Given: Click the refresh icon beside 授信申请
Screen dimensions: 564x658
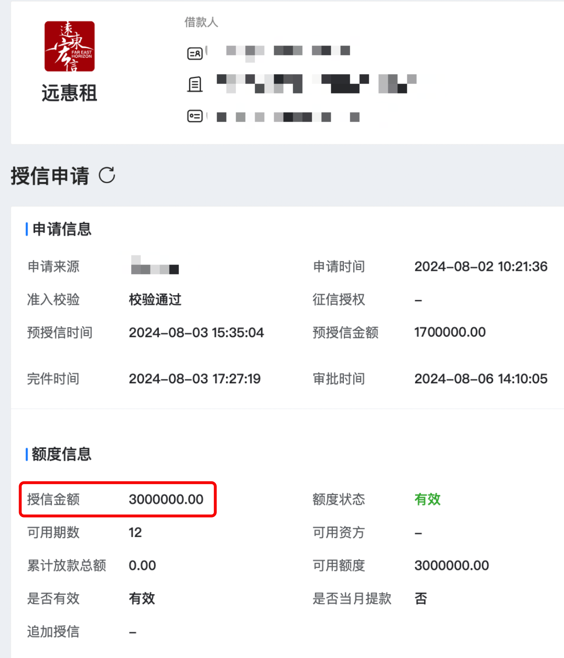Looking at the screenshot, I should (x=107, y=175).
